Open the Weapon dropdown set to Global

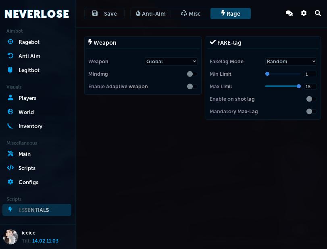click(x=171, y=61)
